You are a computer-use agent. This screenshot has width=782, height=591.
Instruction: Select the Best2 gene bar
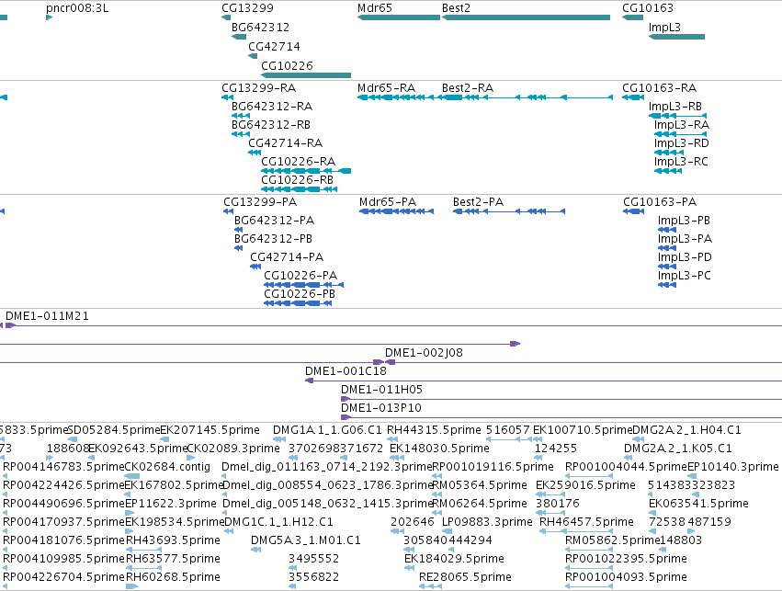[x=527, y=17]
